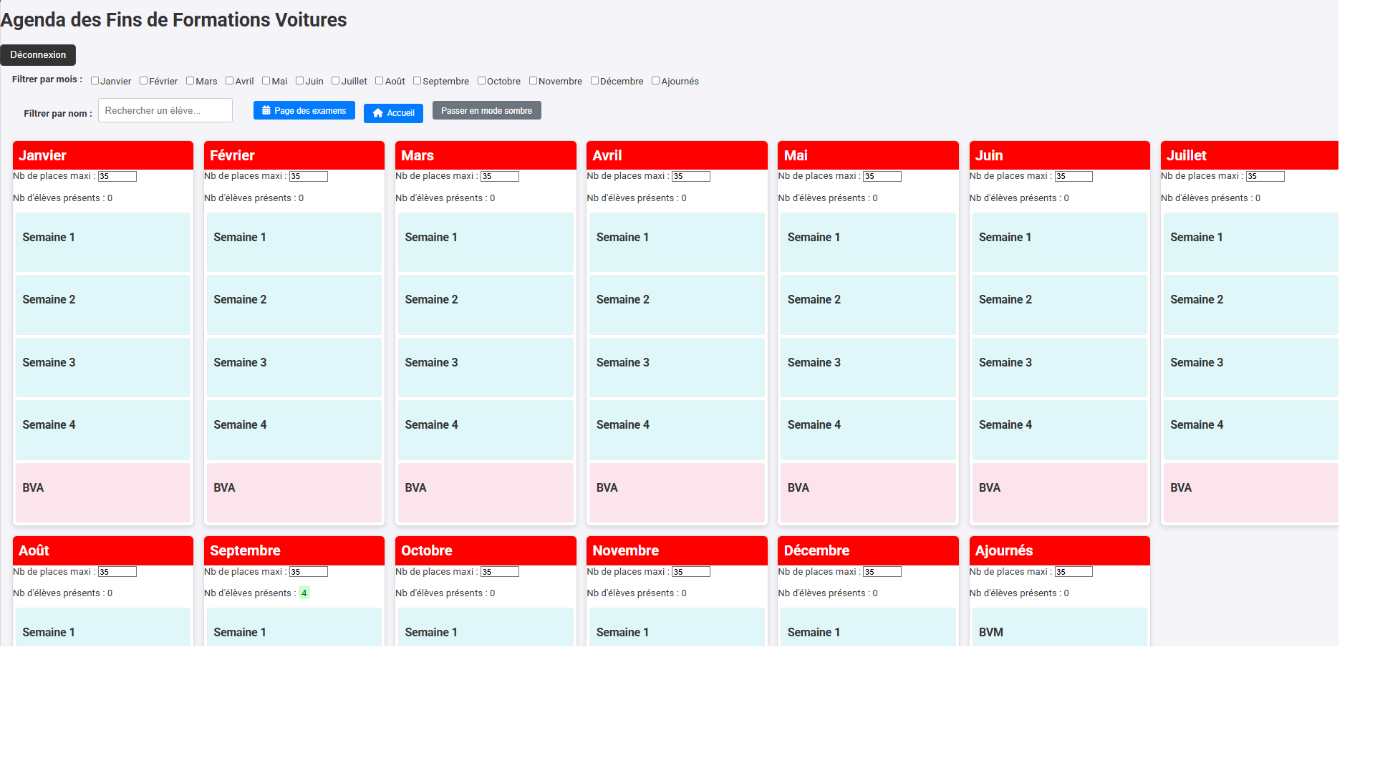Image resolution: width=1375 pixels, height=773 pixels.
Task: Click the calendar icon on Page des examens
Action: tap(266, 110)
